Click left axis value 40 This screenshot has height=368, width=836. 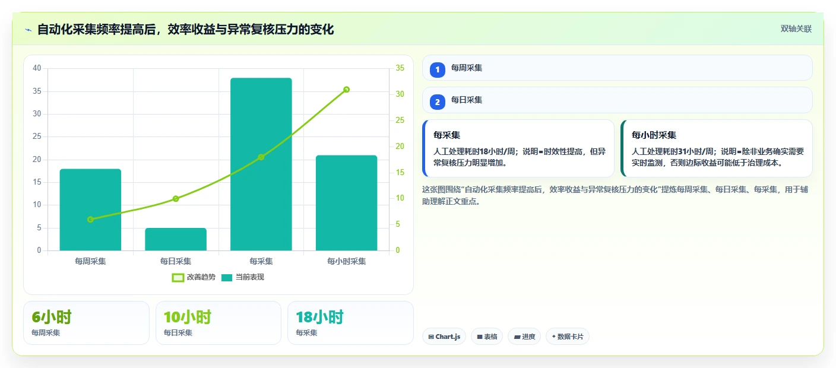tap(37, 68)
